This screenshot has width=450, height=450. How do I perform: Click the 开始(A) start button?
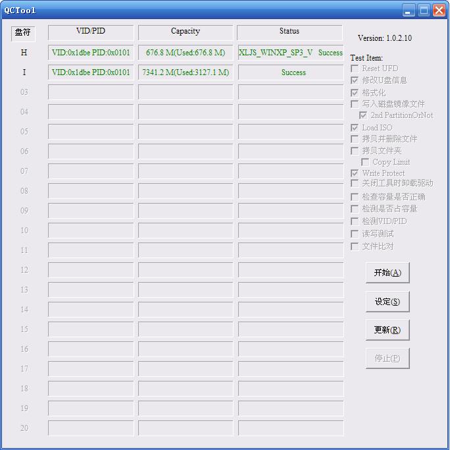point(387,272)
